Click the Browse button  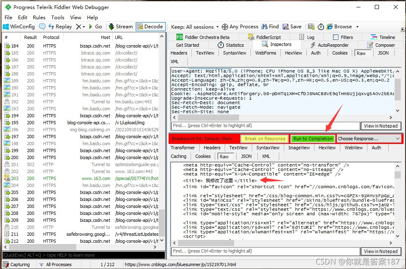tap(339, 27)
